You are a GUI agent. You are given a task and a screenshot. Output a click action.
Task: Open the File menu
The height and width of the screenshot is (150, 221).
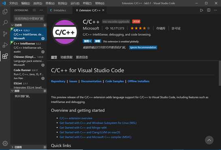pyautogui.click(x=13, y=3)
